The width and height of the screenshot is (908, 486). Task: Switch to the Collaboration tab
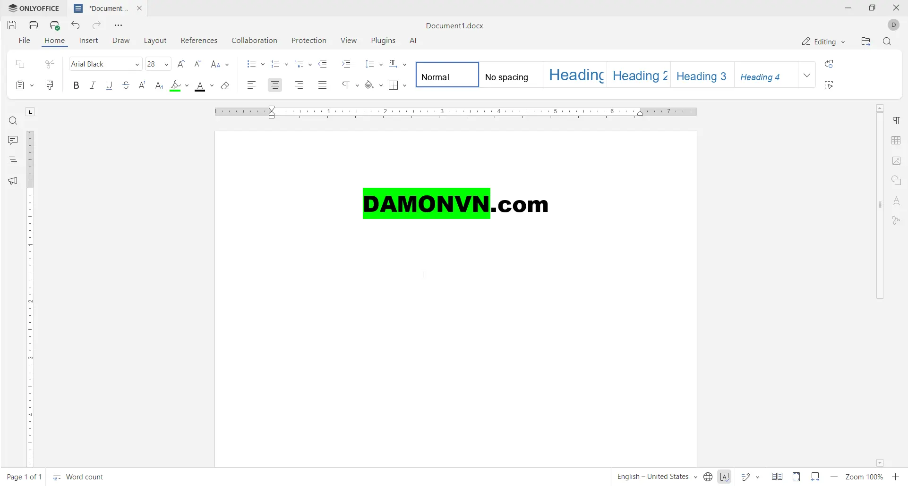point(254,41)
